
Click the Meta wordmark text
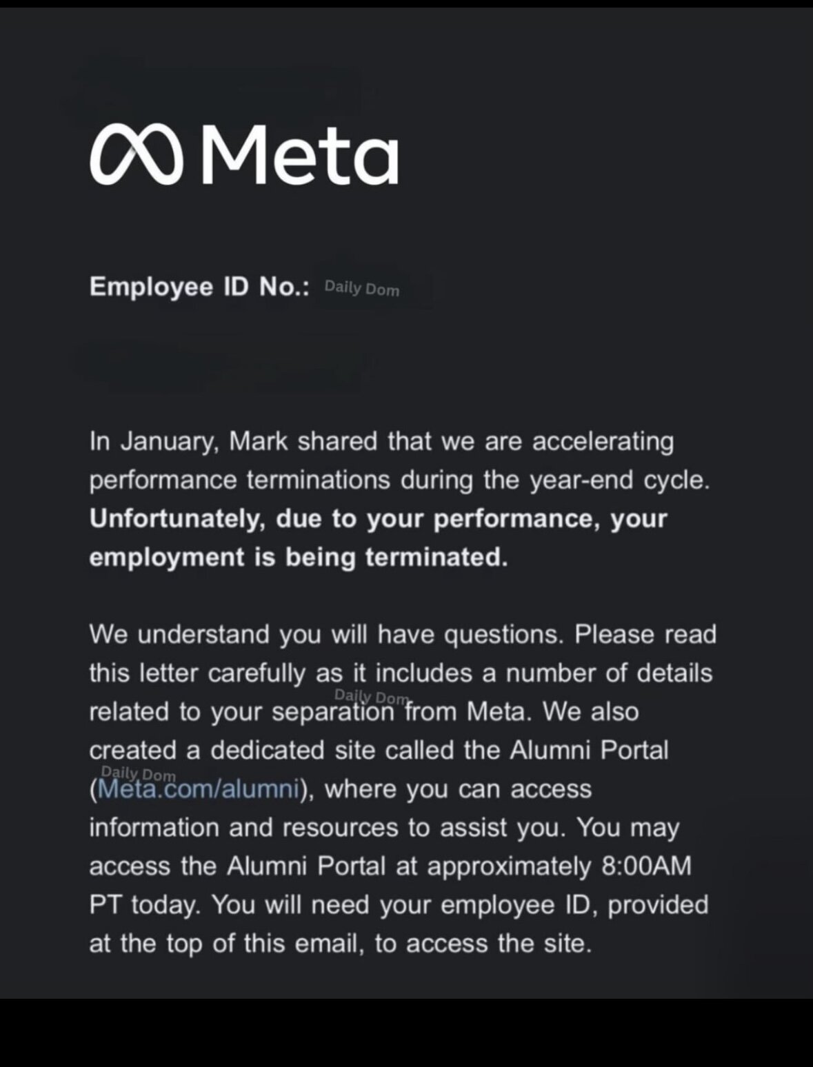click(300, 154)
